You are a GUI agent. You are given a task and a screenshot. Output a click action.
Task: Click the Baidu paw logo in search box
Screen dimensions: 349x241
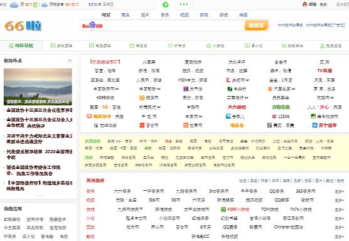click(x=92, y=26)
